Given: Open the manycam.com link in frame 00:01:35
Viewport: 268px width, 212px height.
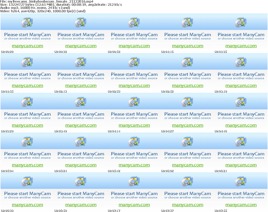Looking at the screenshot, I should pos(241,46).
